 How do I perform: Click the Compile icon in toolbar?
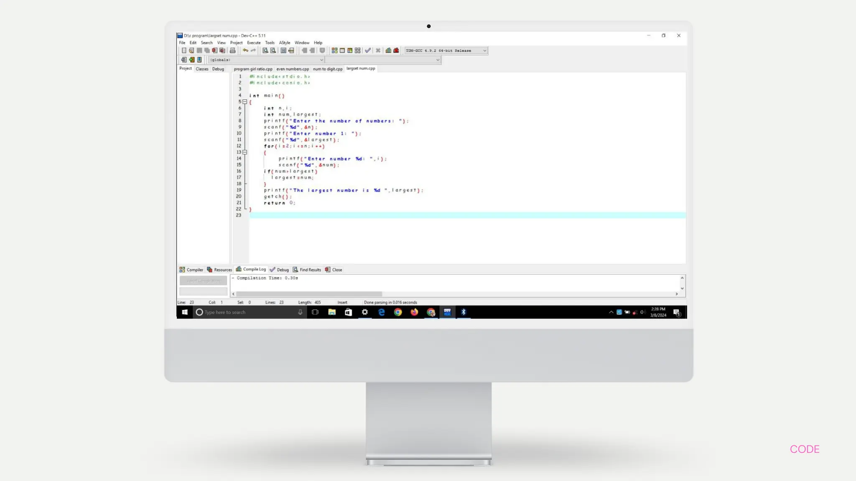tap(334, 51)
